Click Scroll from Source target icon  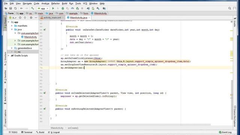pyautogui.click(x=20, y=18)
